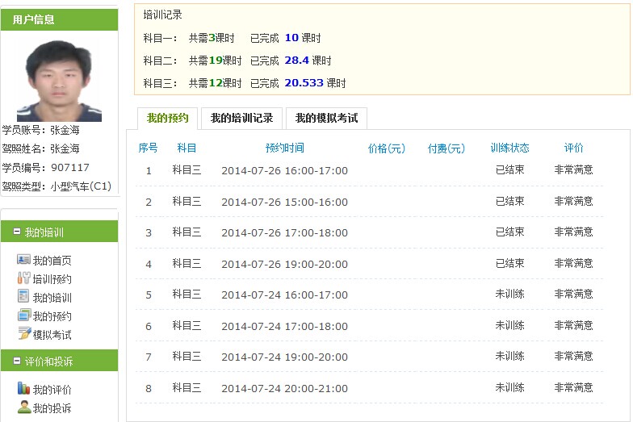
Task: Switch to the 我的培训记录 tab
Action: pos(241,119)
